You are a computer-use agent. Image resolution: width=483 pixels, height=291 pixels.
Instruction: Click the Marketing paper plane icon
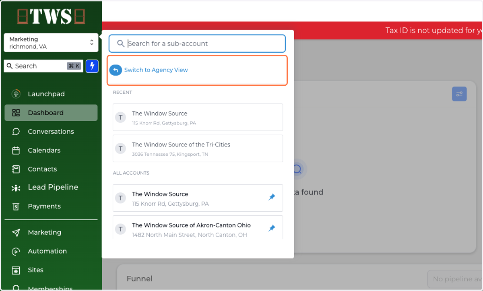click(16, 232)
